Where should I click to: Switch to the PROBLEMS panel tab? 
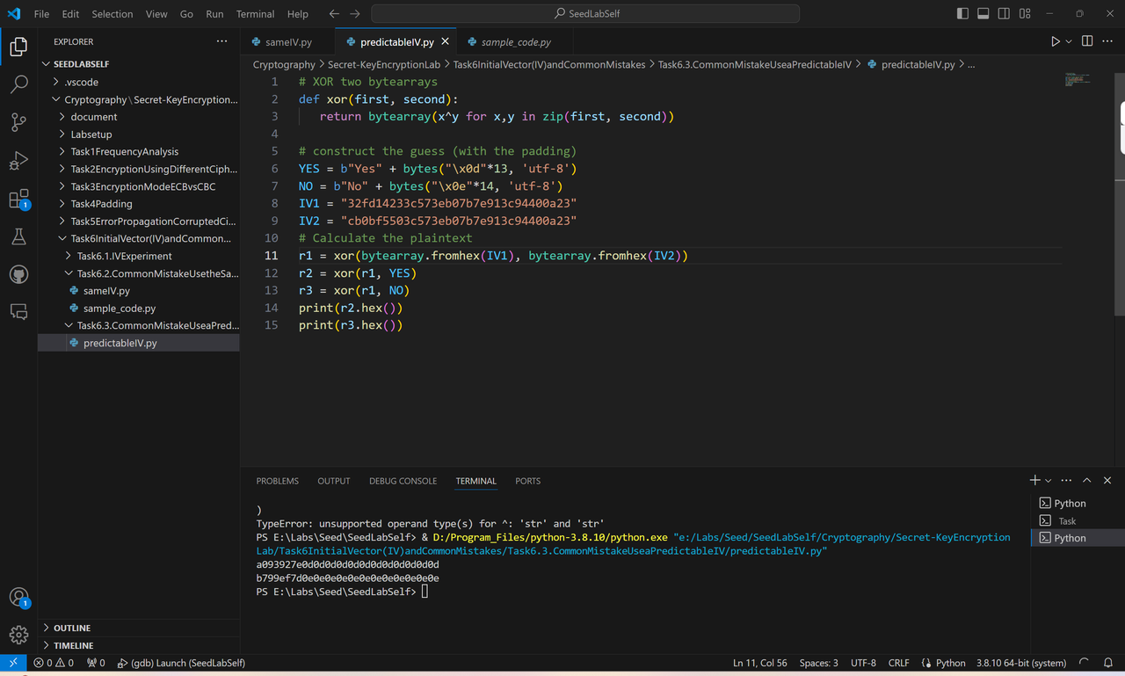(278, 481)
